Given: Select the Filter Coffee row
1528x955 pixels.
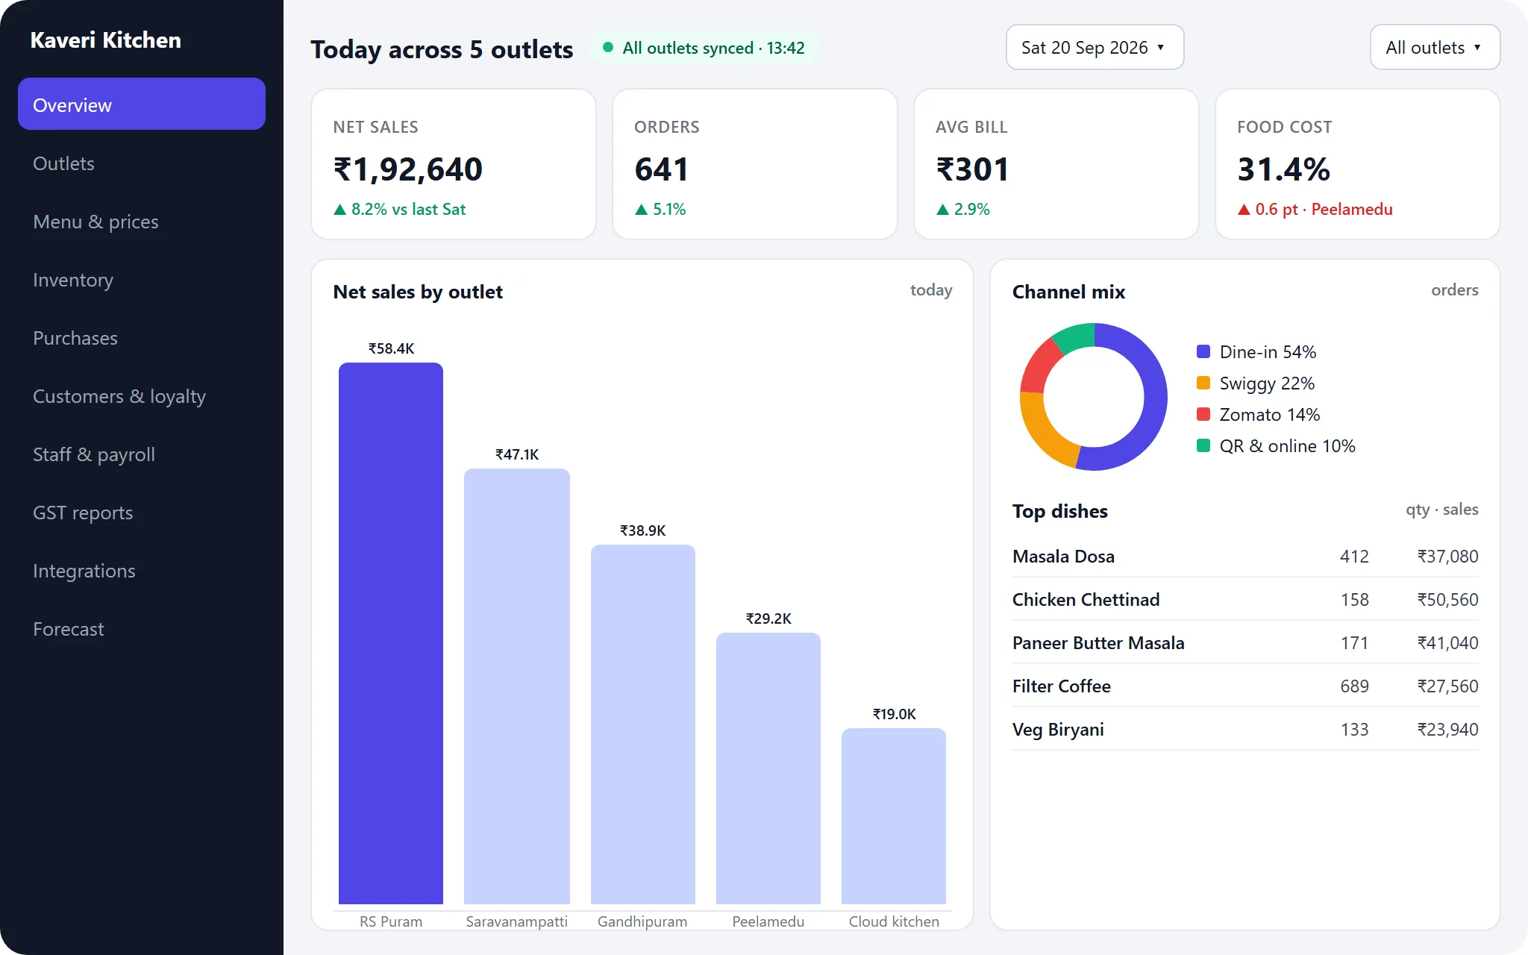Looking at the screenshot, I should 1245,686.
